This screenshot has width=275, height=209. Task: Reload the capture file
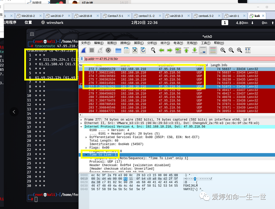(143, 50)
